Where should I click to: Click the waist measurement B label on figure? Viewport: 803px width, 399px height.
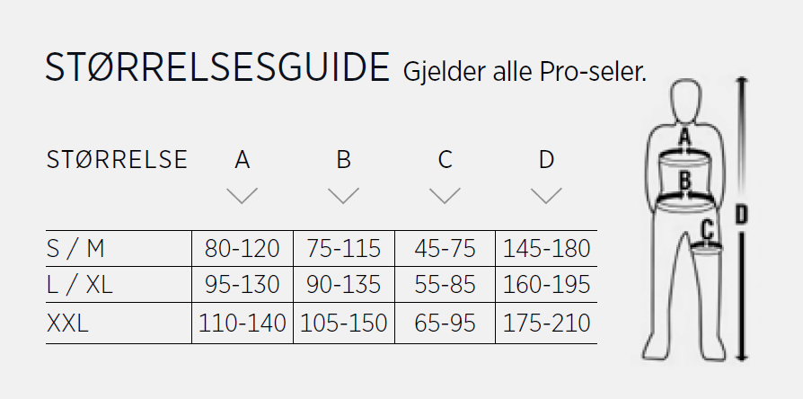684,181
